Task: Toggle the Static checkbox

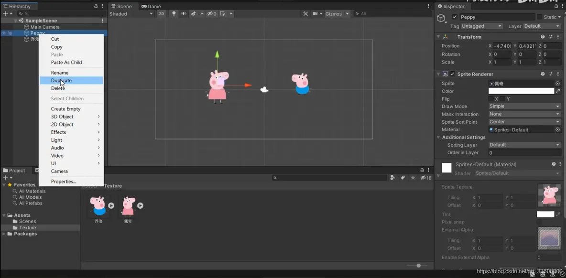Action: click(539, 17)
